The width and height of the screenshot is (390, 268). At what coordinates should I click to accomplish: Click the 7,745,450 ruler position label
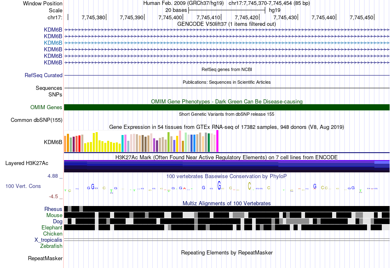(x=361, y=17)
